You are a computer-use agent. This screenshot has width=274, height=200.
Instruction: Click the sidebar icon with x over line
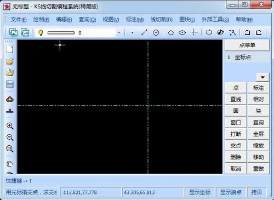[10, 111]
